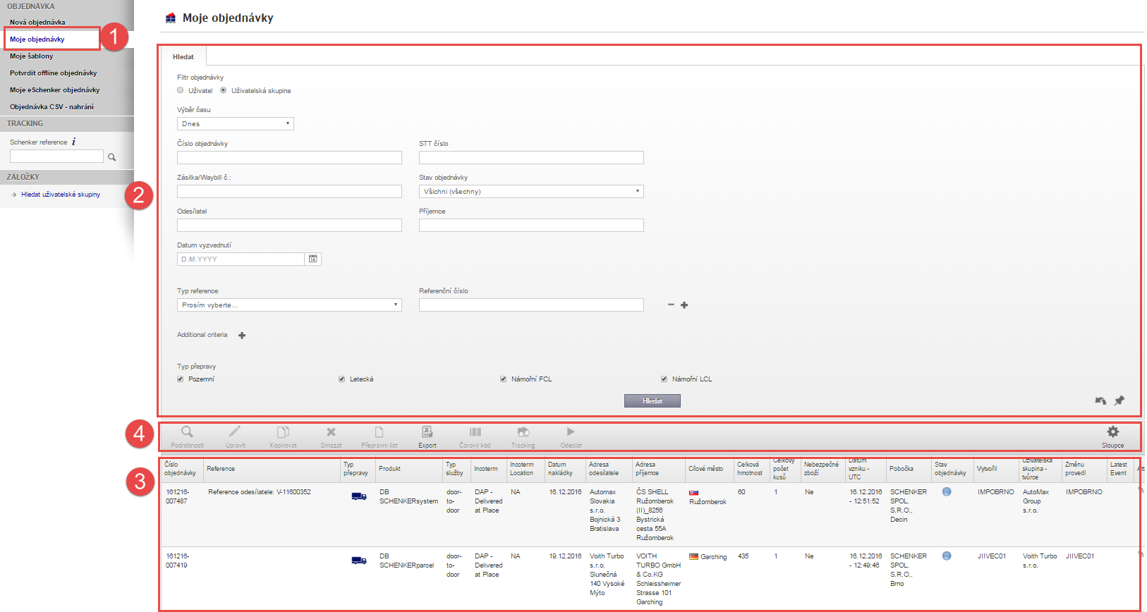
Task: Click the Kopírovat copy icon
Action: [283, 432]
